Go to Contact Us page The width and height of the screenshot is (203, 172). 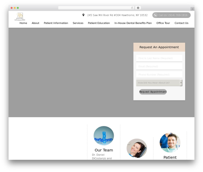pos(181,23)
